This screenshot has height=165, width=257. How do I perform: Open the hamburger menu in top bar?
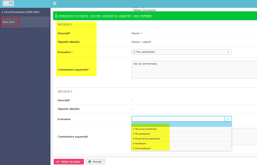pyautogui.click(x=54, y=3)
